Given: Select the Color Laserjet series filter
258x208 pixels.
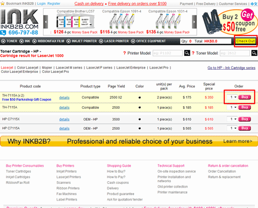Looking at the screenshot, I should 27,68.
